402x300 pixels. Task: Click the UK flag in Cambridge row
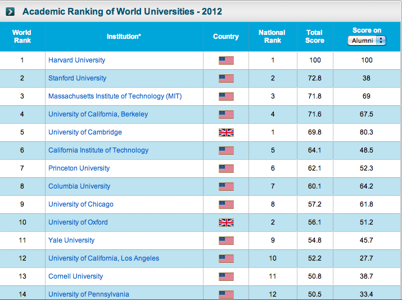pyautogui.click(x=226, y=132)
